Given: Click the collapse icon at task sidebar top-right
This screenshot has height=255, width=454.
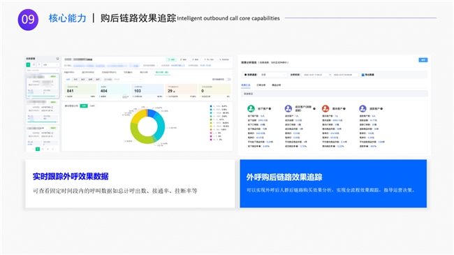Looking at the screenshot, I should pos(57,59).
